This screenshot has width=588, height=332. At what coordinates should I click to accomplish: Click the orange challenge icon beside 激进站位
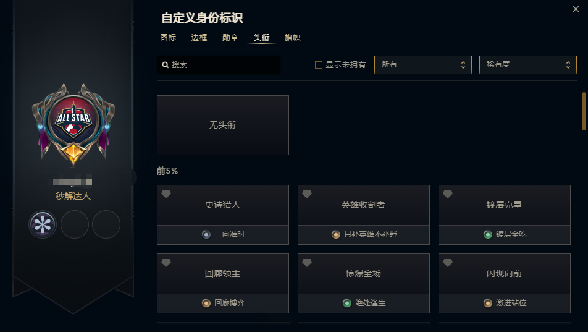click(488, 303)
